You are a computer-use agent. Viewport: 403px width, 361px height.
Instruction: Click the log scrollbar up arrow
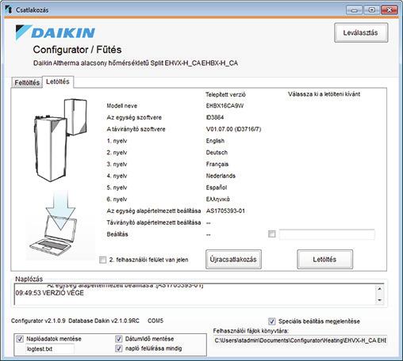(379, 289)
